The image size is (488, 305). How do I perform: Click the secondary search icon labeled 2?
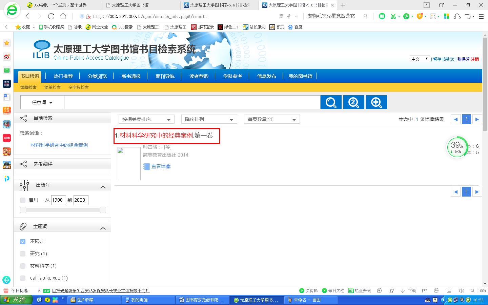(x=353, y=102)
